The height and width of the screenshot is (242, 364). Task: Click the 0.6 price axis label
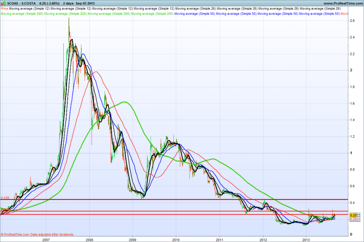click(x=352, y=186)
